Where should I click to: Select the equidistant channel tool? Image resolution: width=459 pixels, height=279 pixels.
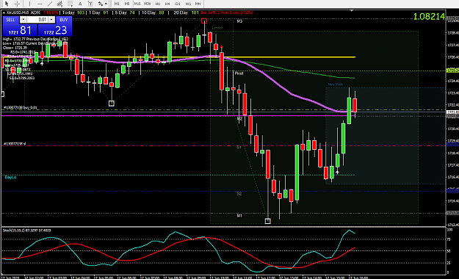coord(59,4)
